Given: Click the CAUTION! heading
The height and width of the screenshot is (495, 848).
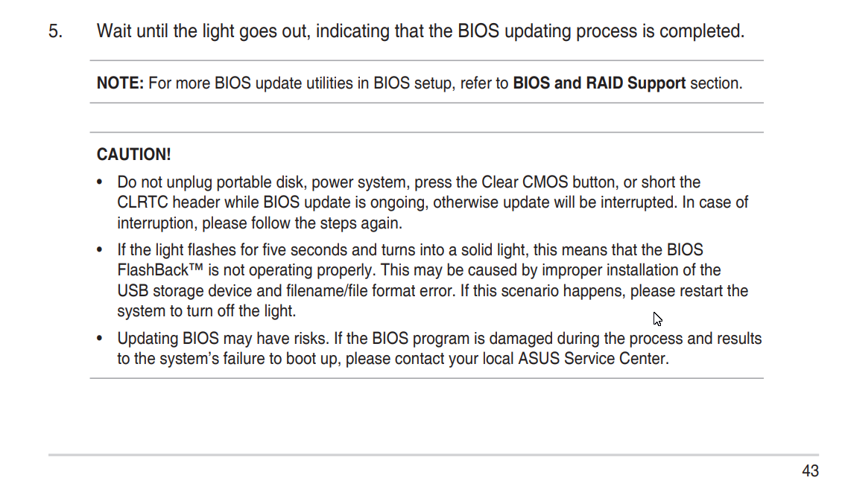Looking at the screenshot, I should pos(133,155).
